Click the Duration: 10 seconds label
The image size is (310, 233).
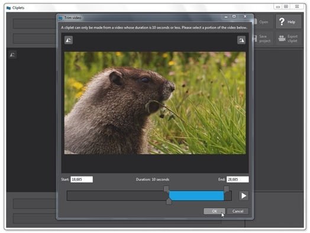coord(153,179)
